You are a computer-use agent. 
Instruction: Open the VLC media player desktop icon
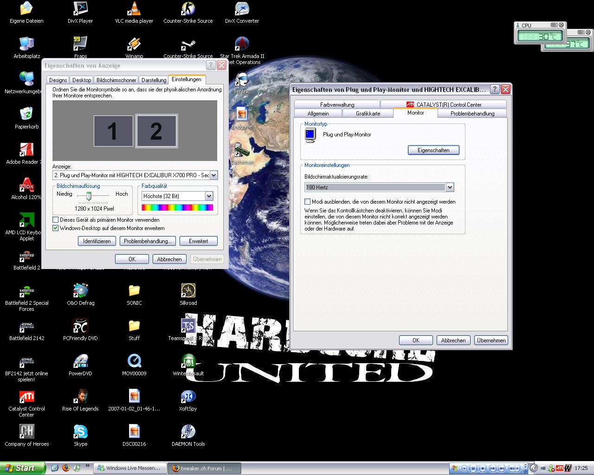point(134,9)
